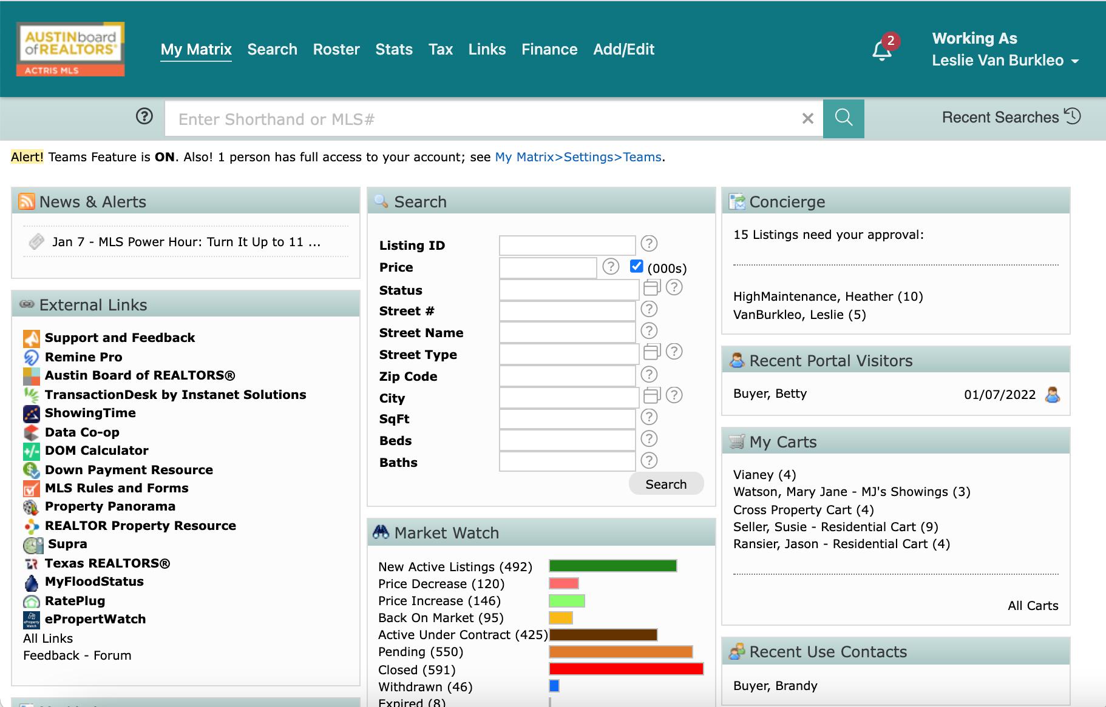Click the orange Pending listings bar
The width and height of the screenshot is (1106, 707).
click(620, 652)
